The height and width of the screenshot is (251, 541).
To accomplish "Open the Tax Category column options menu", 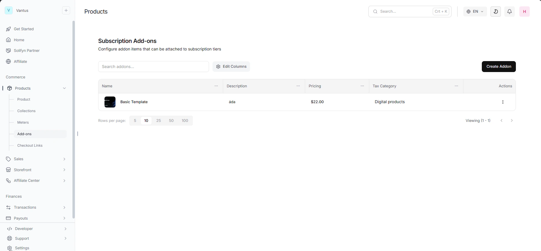I will (x=456, y=86).
